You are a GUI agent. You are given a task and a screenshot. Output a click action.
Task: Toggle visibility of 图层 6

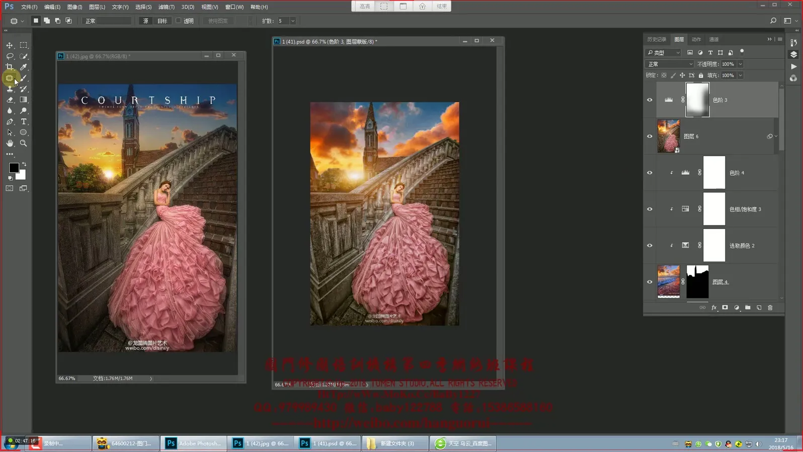click(x=650, y=136)
